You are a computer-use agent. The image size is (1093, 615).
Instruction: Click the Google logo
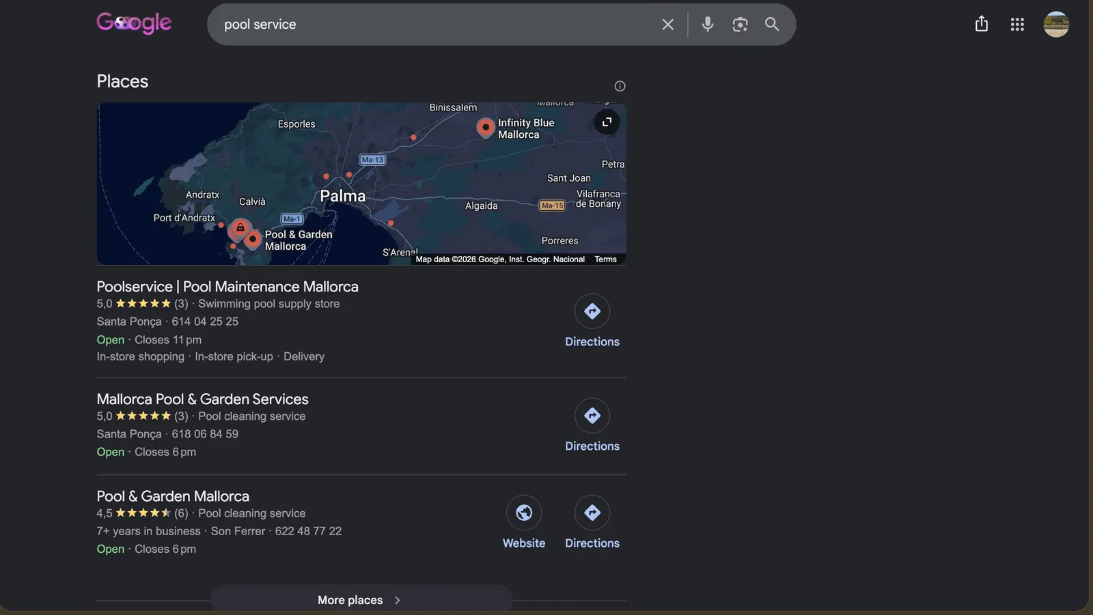point(134,23)
